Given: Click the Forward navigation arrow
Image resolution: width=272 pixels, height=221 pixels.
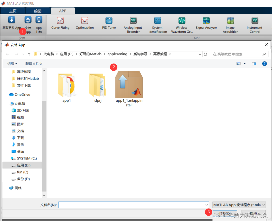Looking at the screenshot, I should pyautogui.click(x=16, y=54).
